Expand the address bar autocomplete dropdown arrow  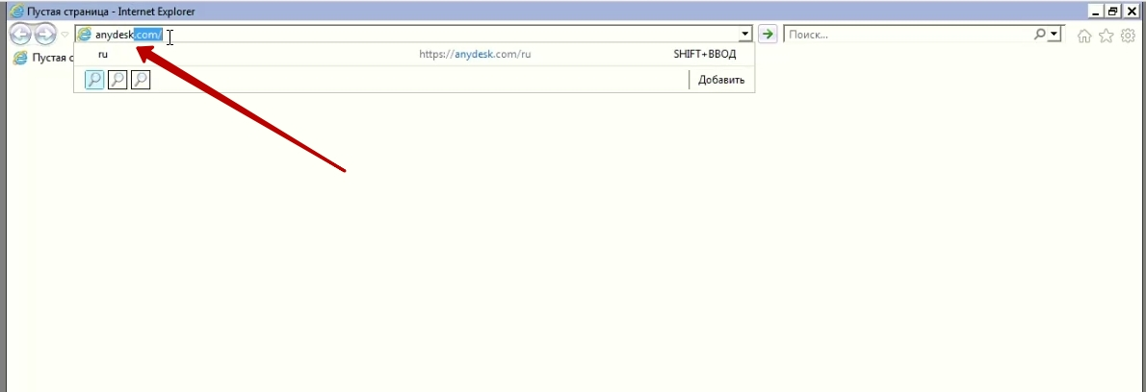745,35
